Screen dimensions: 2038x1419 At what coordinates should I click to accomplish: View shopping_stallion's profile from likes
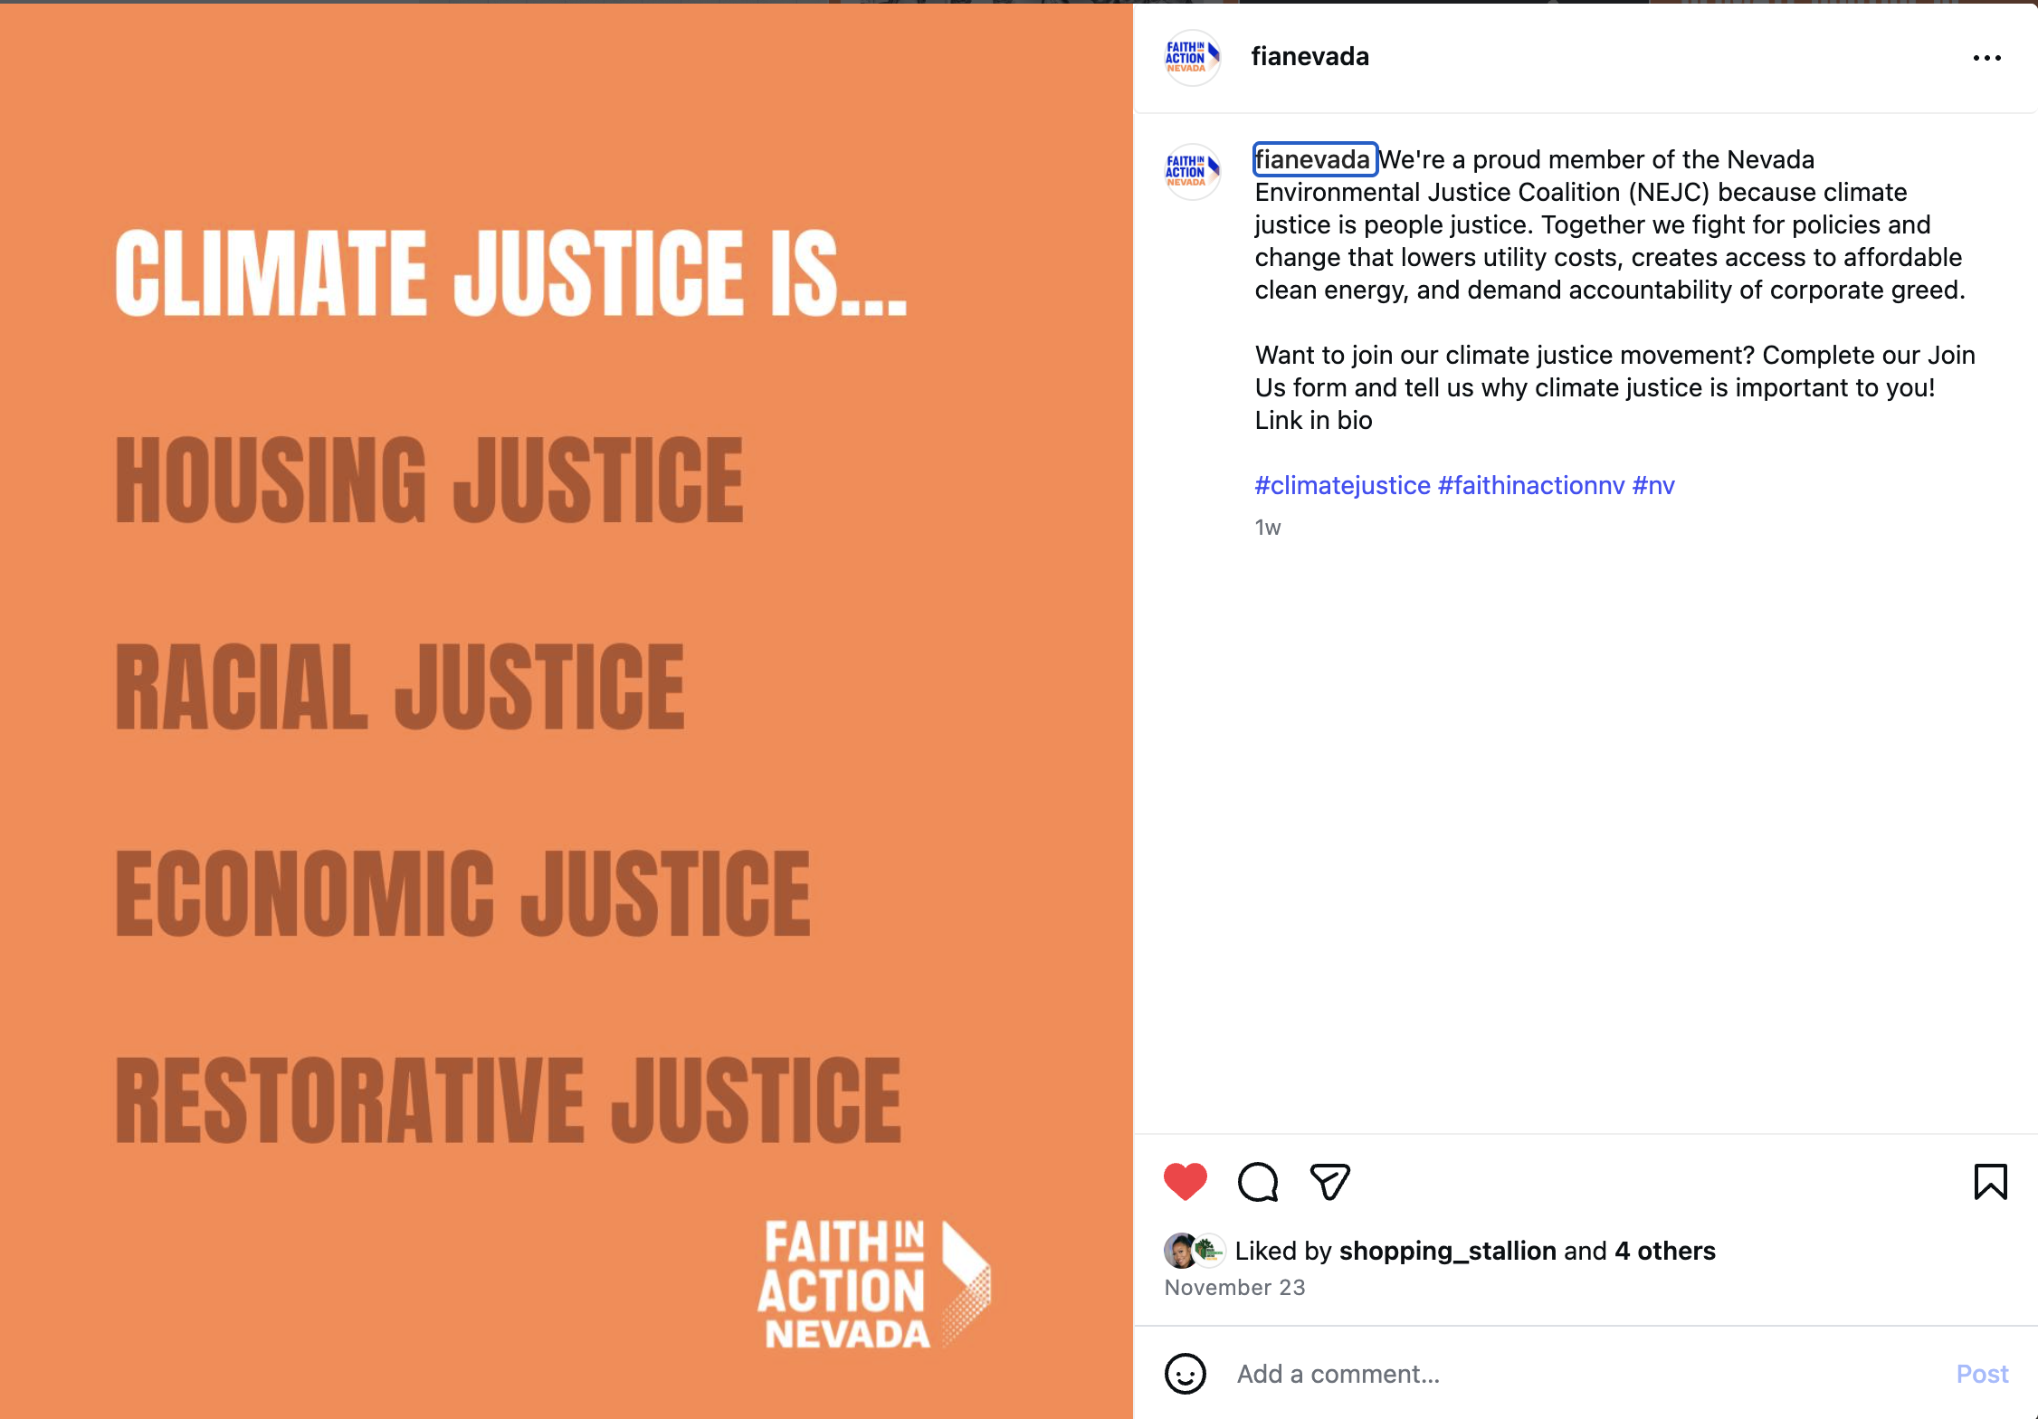tap(1448, 1251)
